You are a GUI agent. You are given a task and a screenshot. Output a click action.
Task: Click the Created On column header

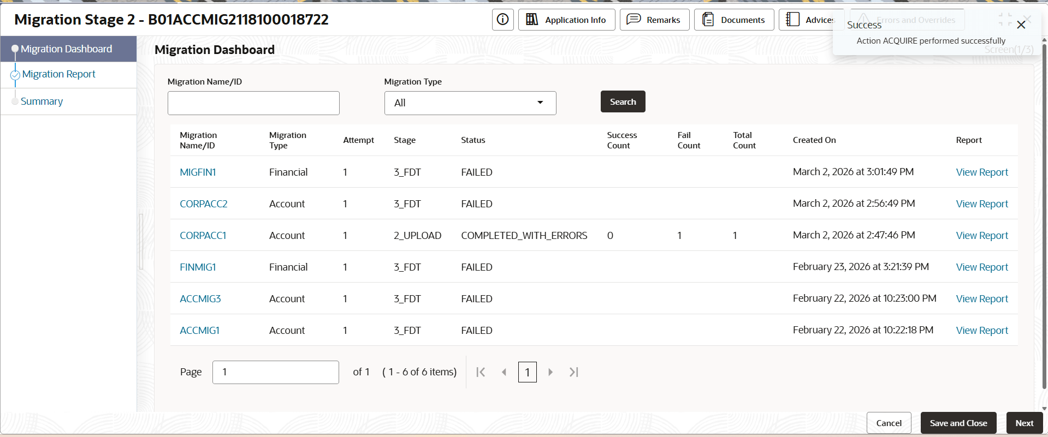814,140
